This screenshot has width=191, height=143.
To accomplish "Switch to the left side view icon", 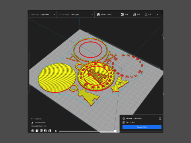I will (x=45, y=131).
